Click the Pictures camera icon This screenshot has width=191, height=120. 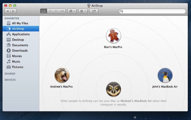9,67
